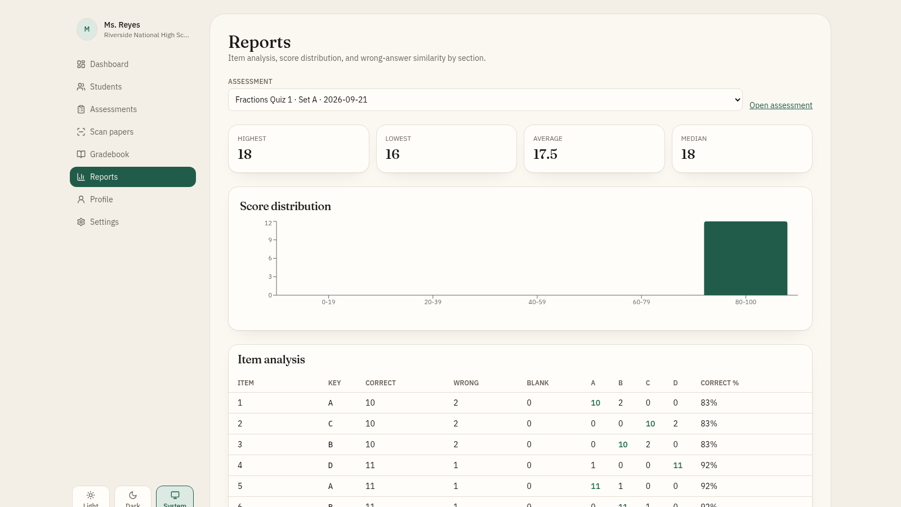The width and height of the screenshot is (901, 507).
Task: Click Riverside National High school name
Action: pos(146,35)
